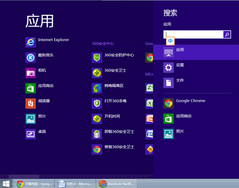The image size is (239, 188).
Task: Launch the 阅读器 reader app
Action: pos(37,104)
